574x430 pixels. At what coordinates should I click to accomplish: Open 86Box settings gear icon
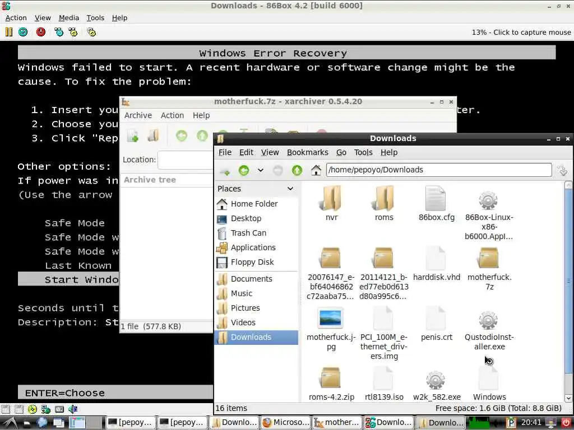(x=91, y=32)
